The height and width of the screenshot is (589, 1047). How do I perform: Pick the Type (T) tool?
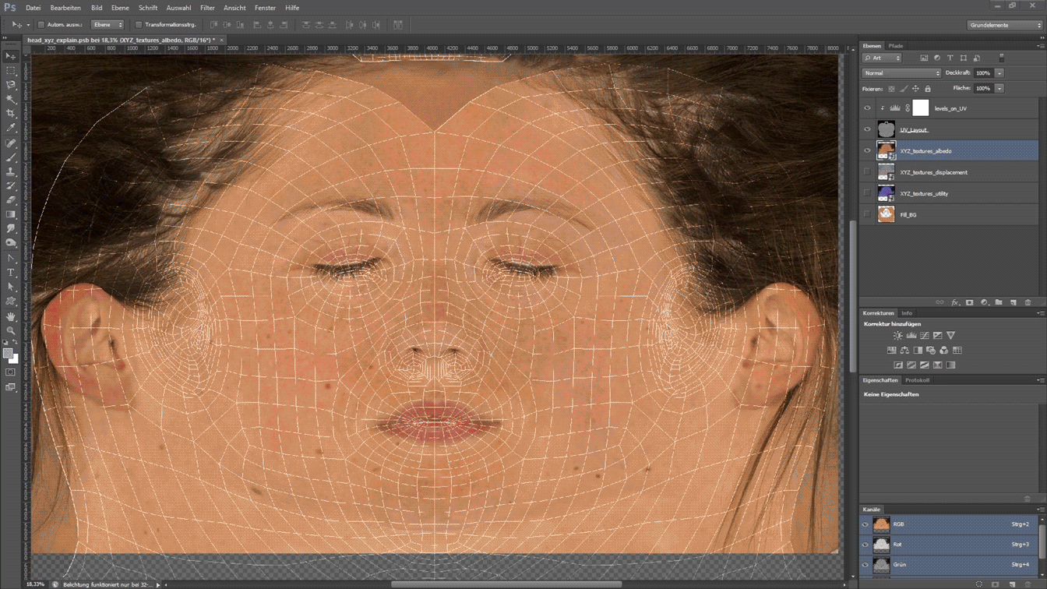click(11, 273)
